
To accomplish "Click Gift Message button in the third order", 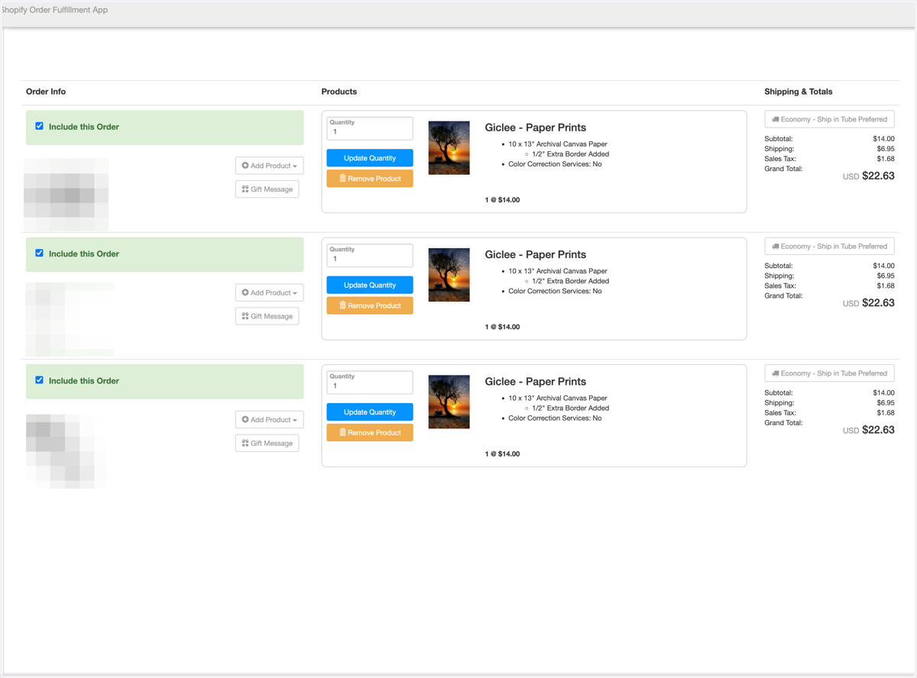I will pyautogui.click(x=267, y=442).
